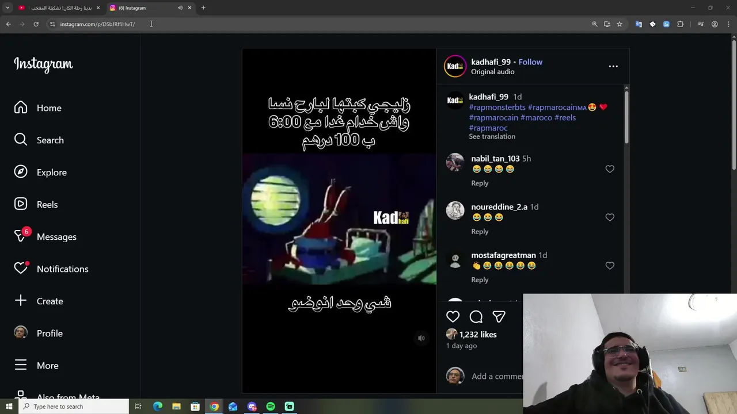Open Reels from the sidebar
This screenshot has width=737, height=414.
[x=36, y=205]
